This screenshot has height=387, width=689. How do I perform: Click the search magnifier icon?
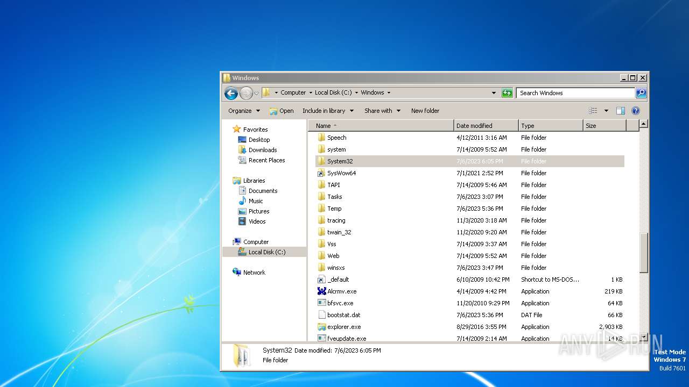(x=641, y=93)
